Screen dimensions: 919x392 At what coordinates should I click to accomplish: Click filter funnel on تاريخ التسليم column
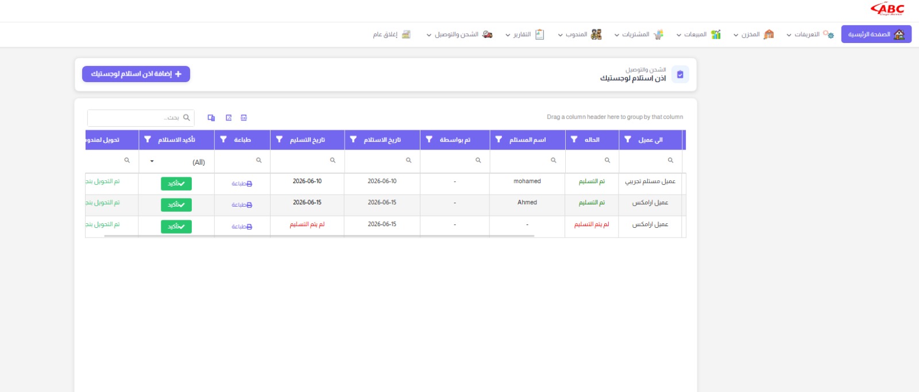(x=279, y=139)
